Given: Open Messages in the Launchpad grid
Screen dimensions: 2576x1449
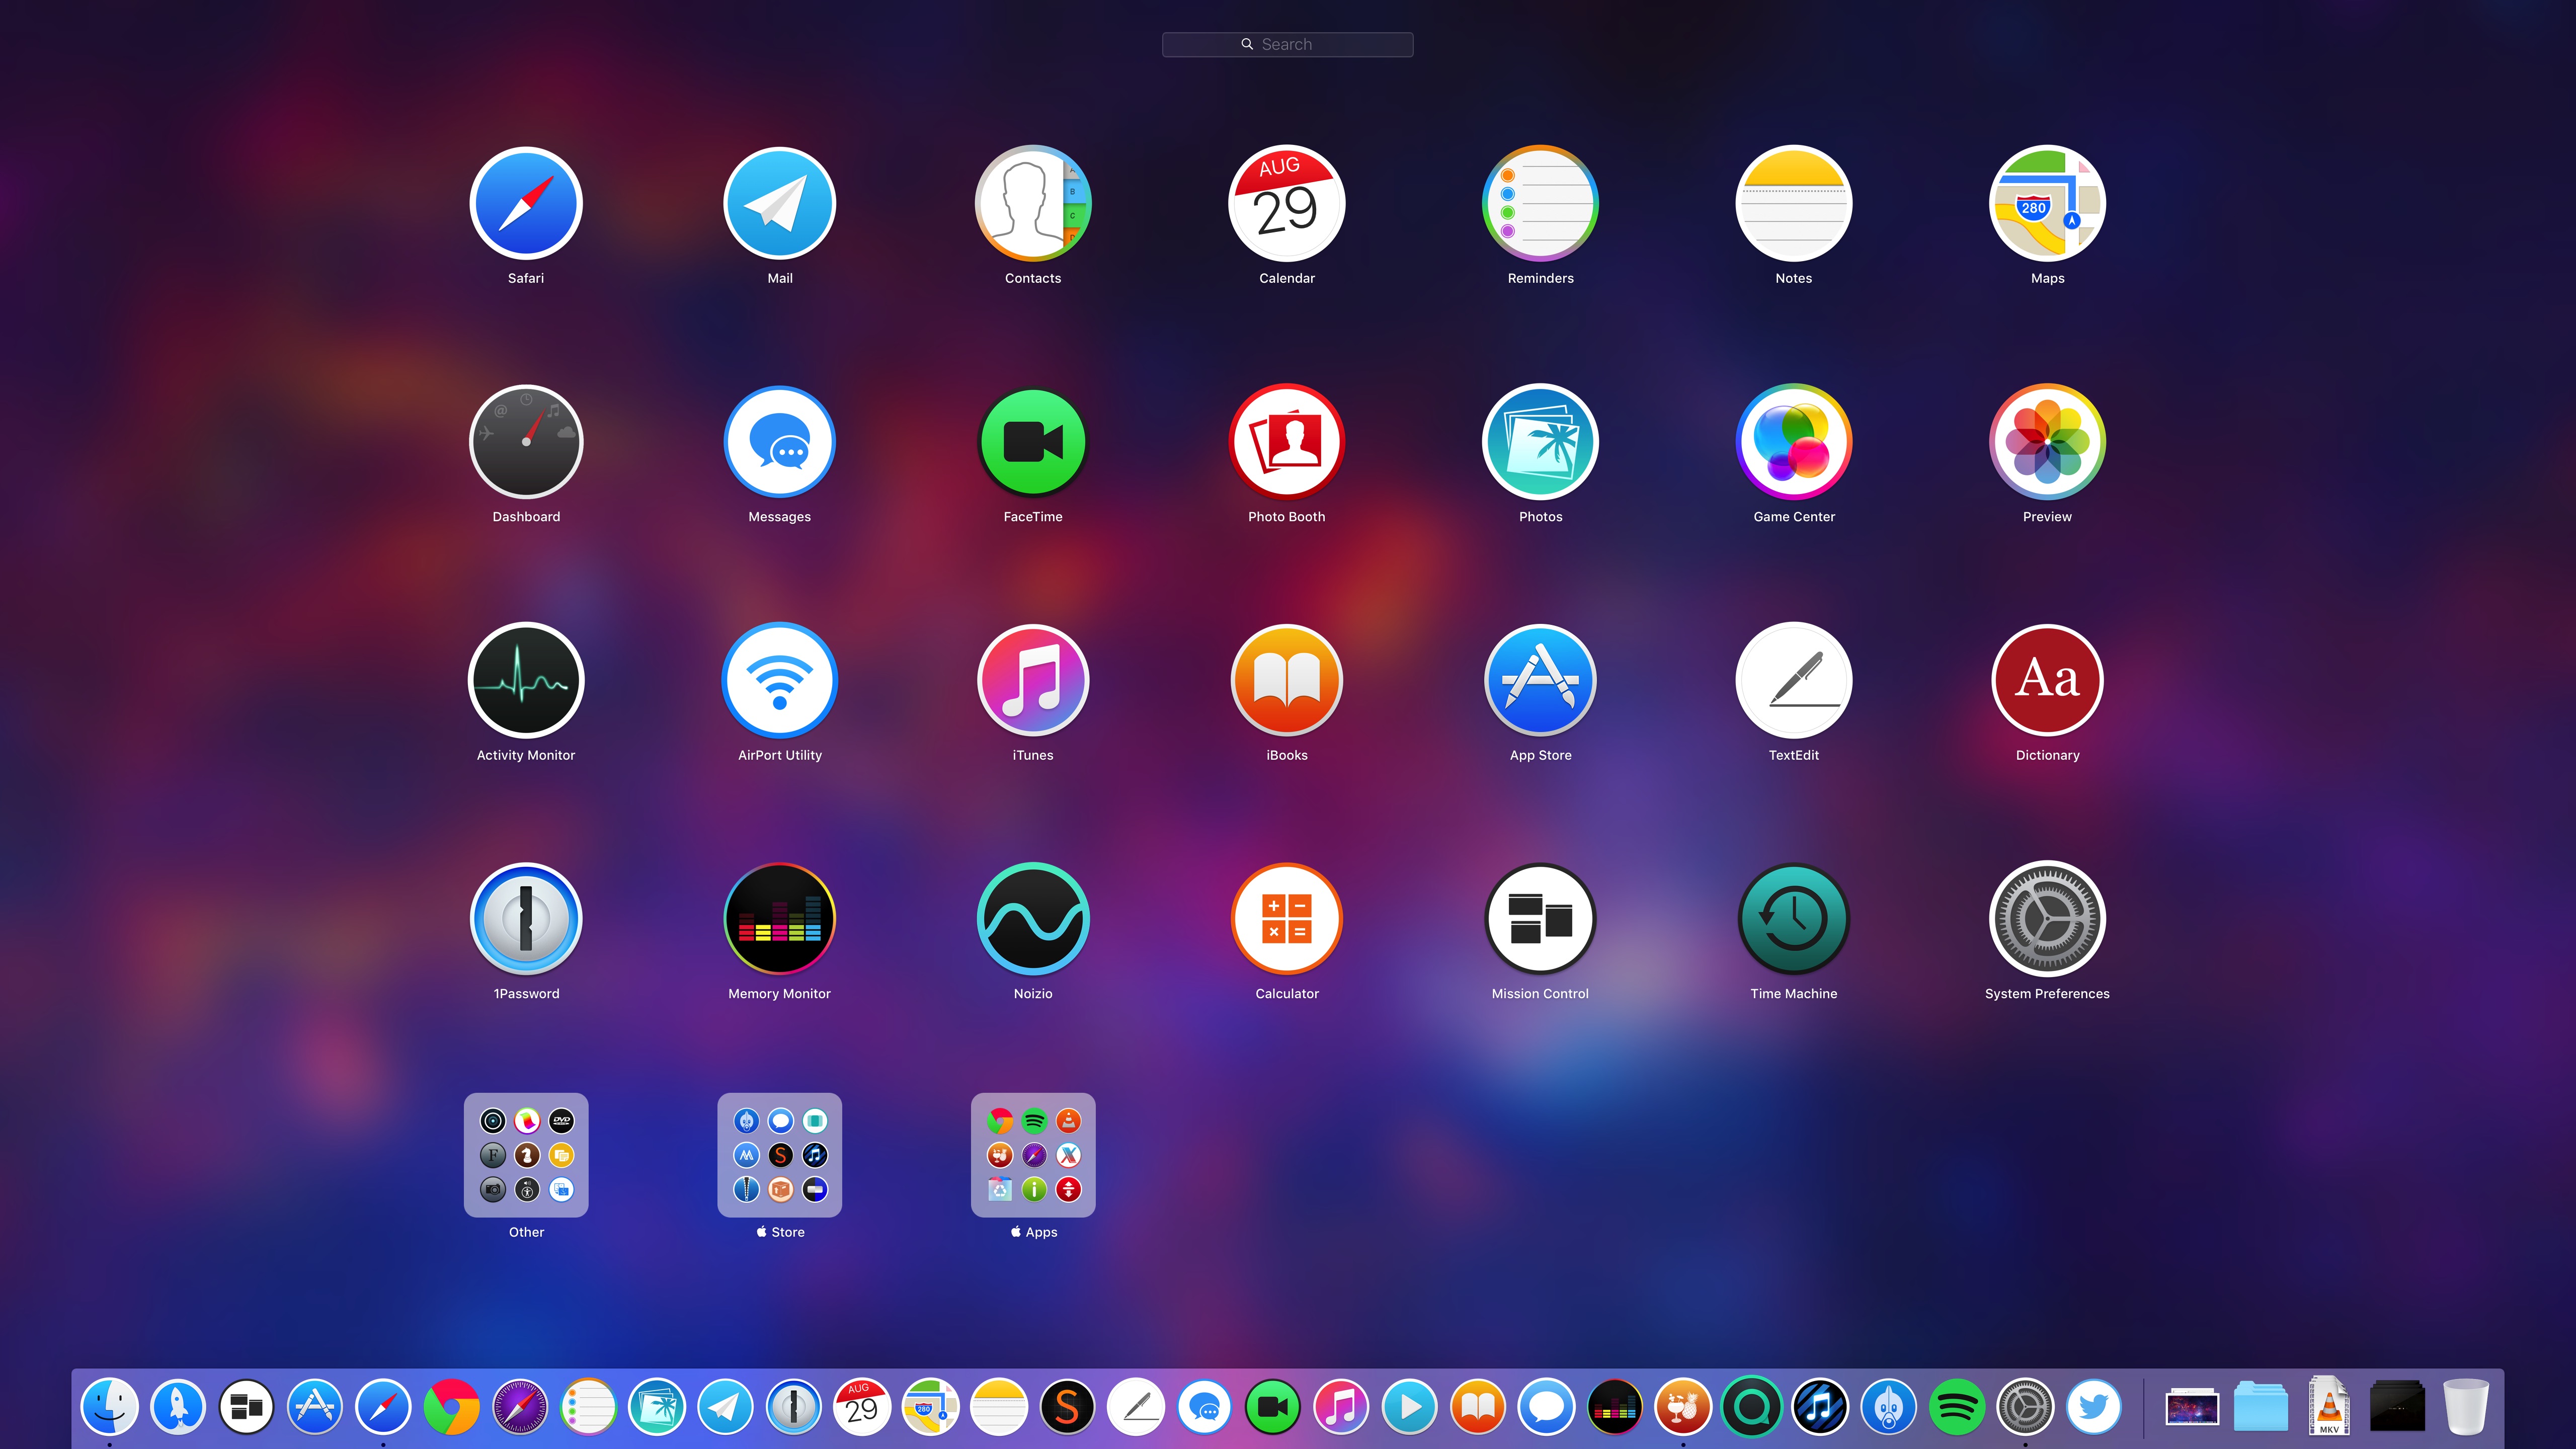Looking at the screenshot, I should [779, 441].
